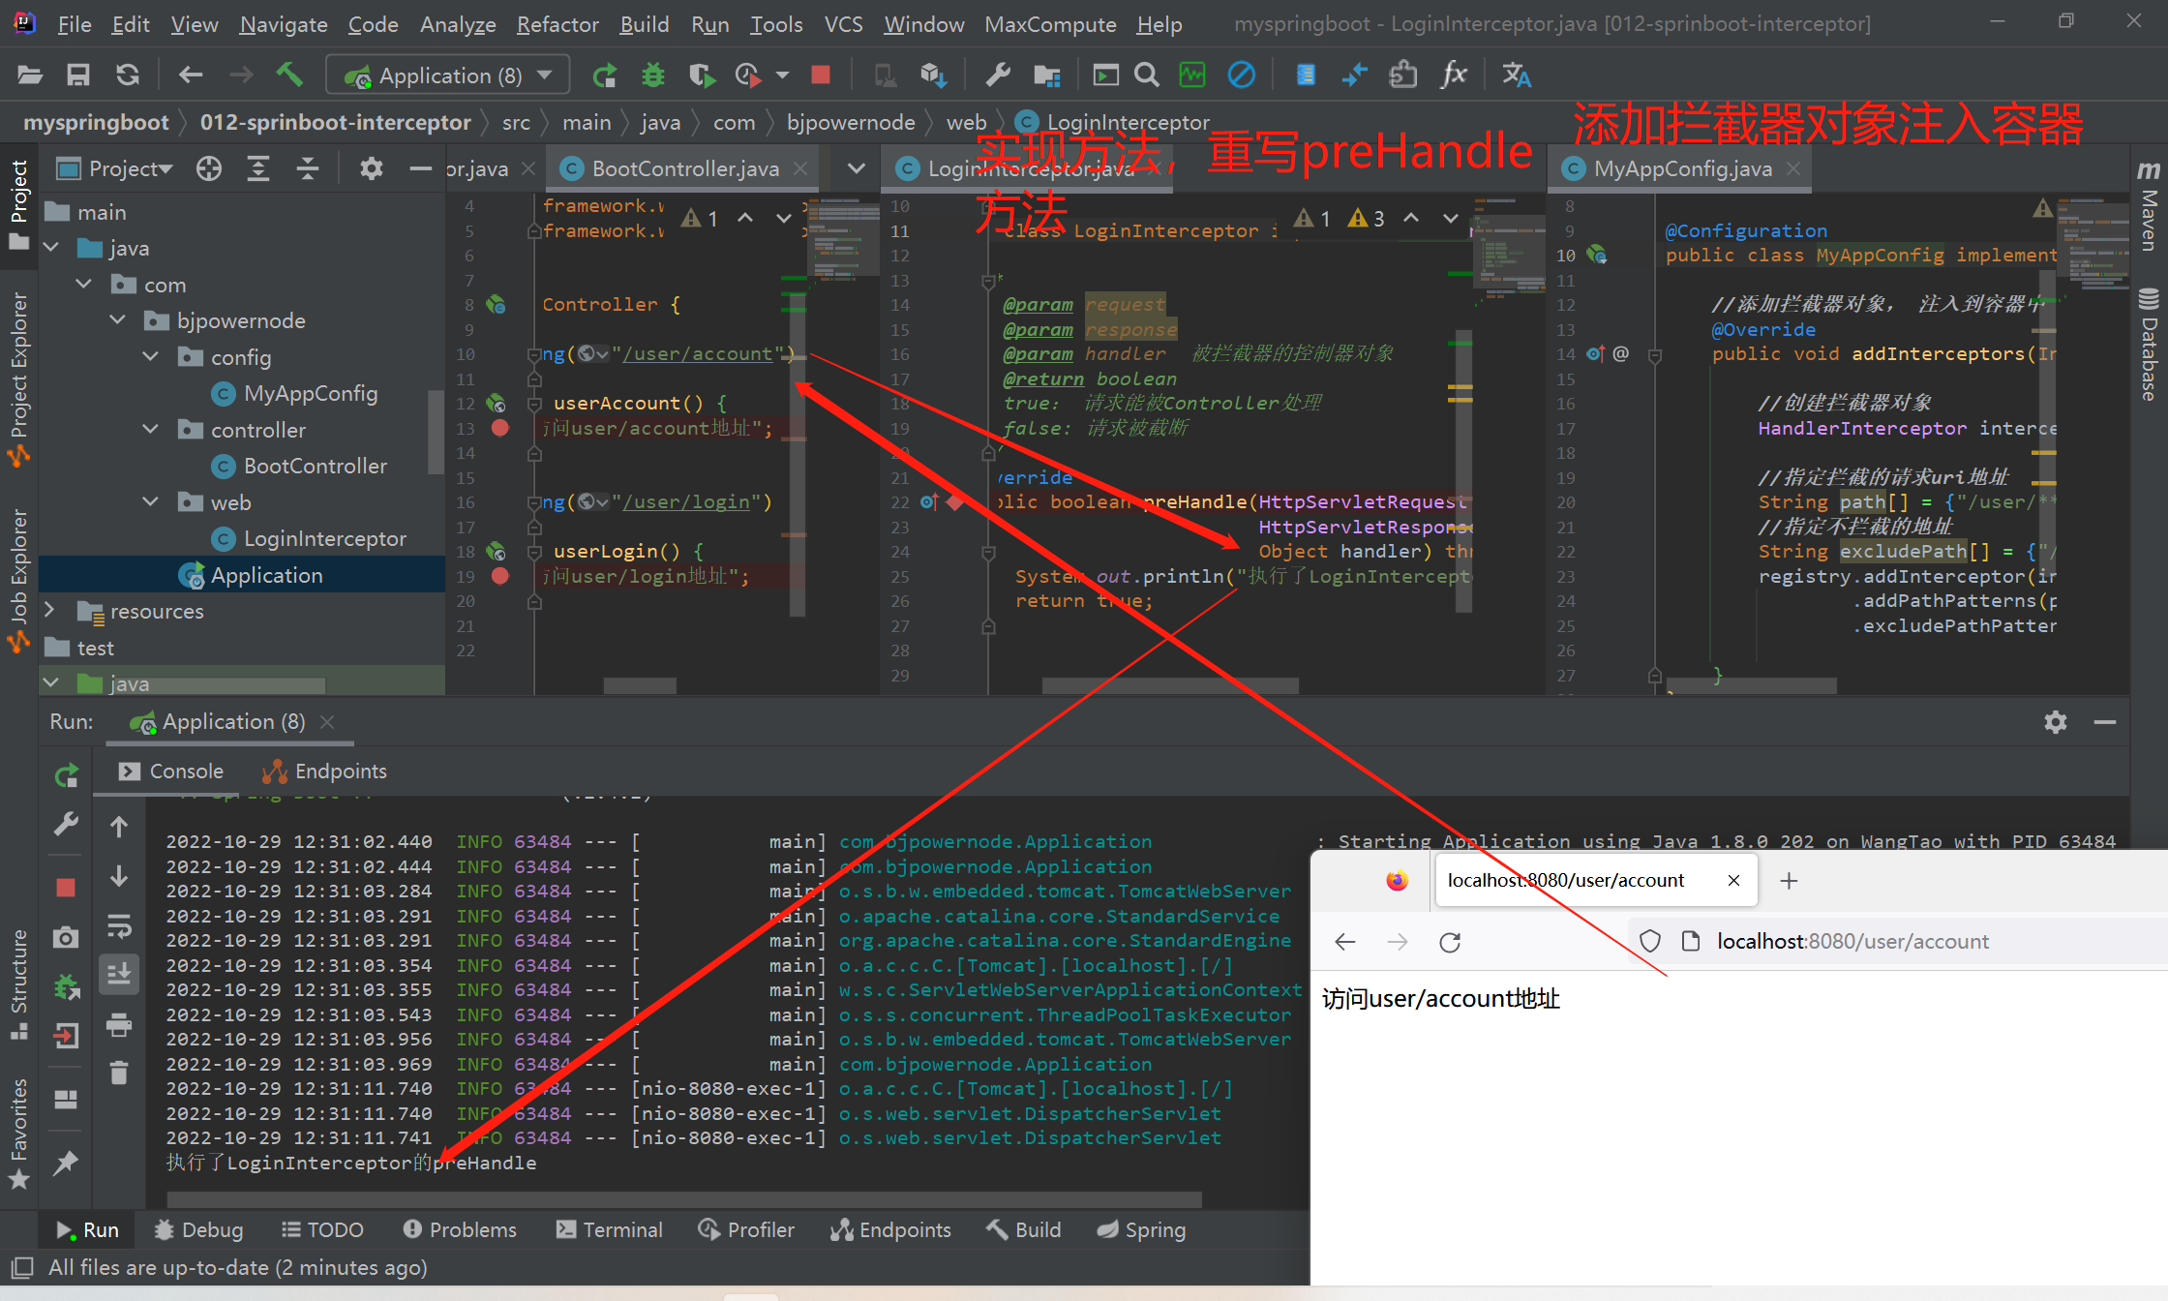The height and width of the screenshot is (1301, 2168).
Task: Toggle soft-wrap in console sidebar
Action: 119,925
